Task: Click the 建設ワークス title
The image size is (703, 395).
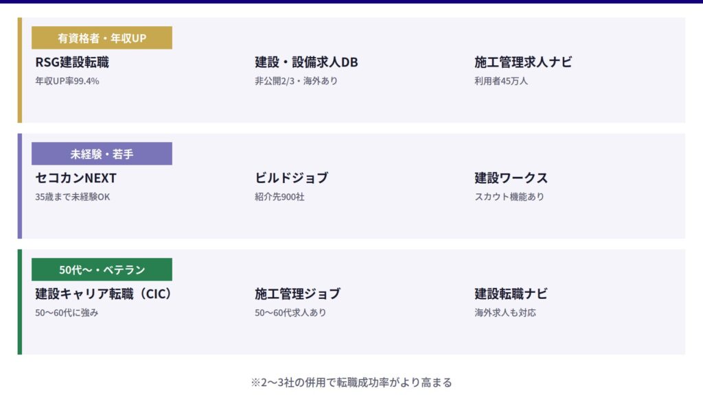Action: [x=511, y=178]
